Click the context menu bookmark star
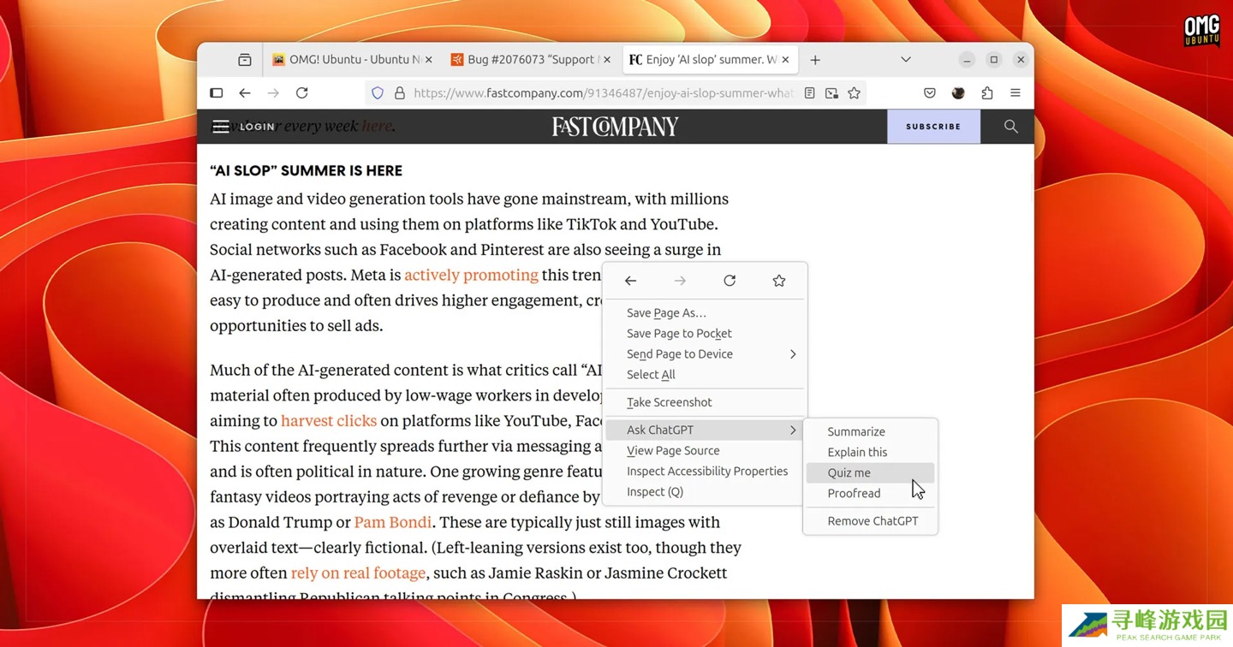The image size is (1233, 647). click(779, 281)
